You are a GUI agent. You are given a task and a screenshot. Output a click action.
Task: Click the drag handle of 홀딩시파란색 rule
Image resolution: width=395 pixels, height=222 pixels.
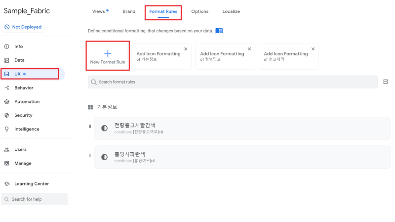point(90,155)
